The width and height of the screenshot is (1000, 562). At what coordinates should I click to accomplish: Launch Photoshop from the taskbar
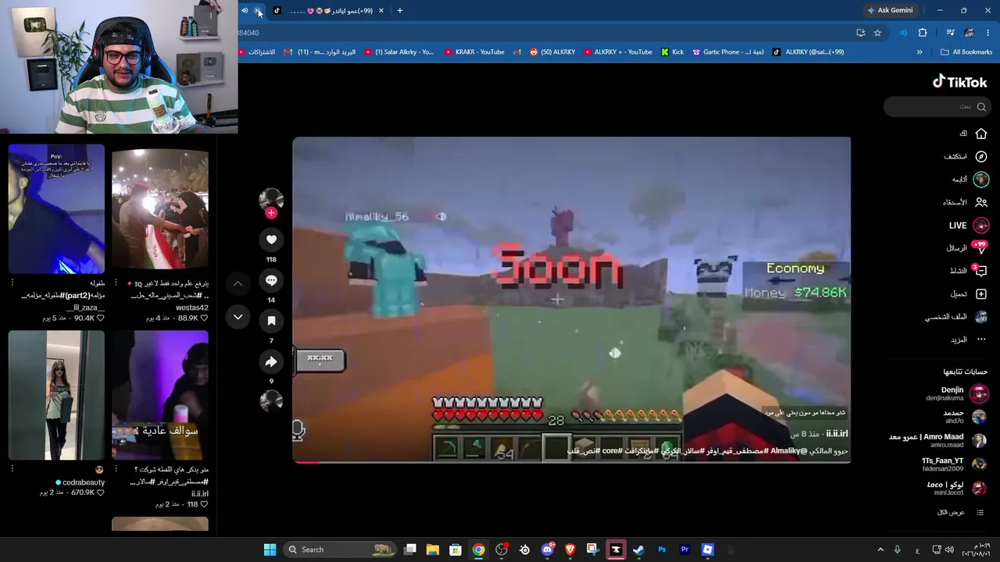coord(662,550)
